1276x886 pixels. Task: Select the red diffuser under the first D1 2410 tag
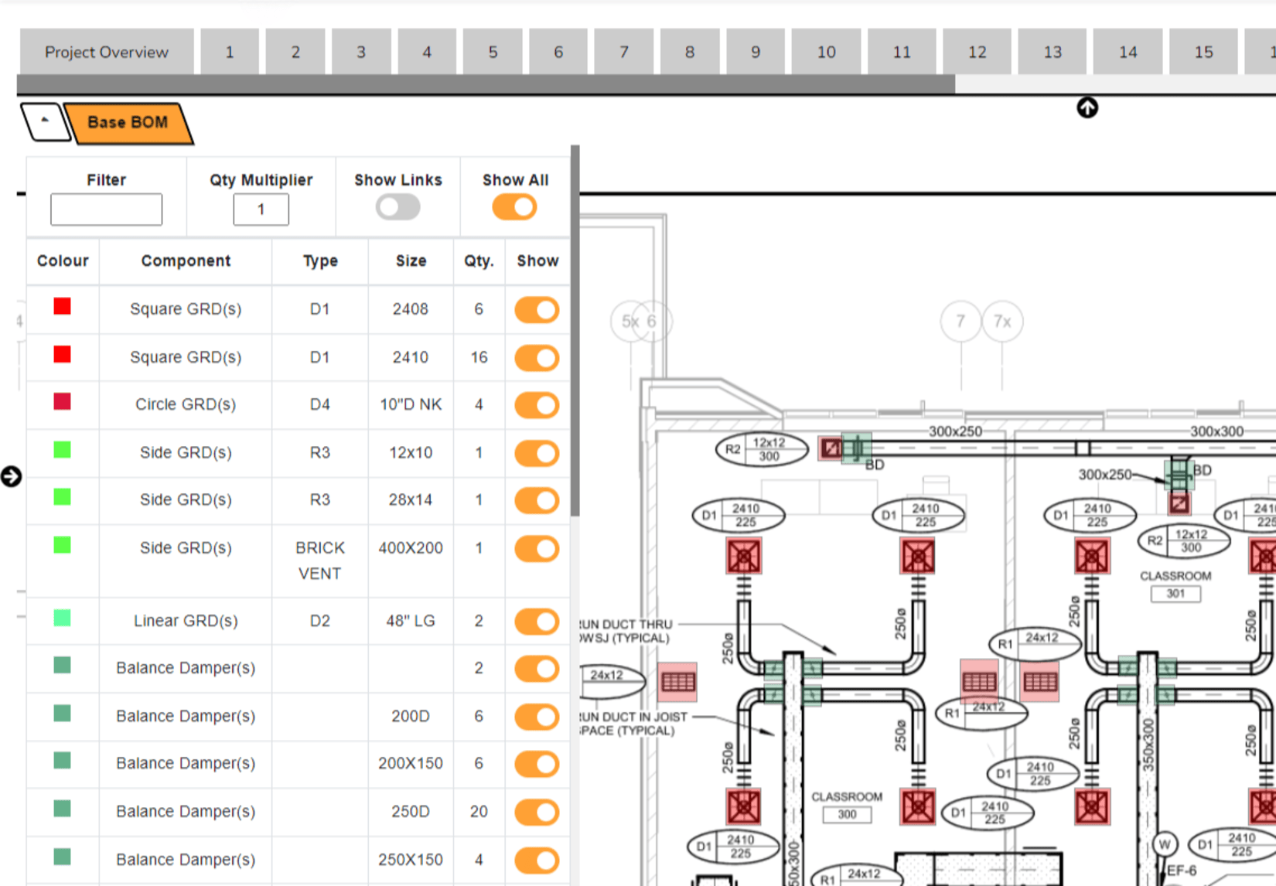[744, 557]
